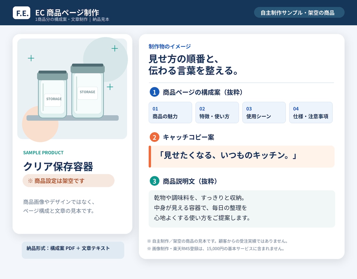The width and height of the screenshot is (357, 279).
Task: Open the 02 特徴・使い方 card
Action: [217, 112]
